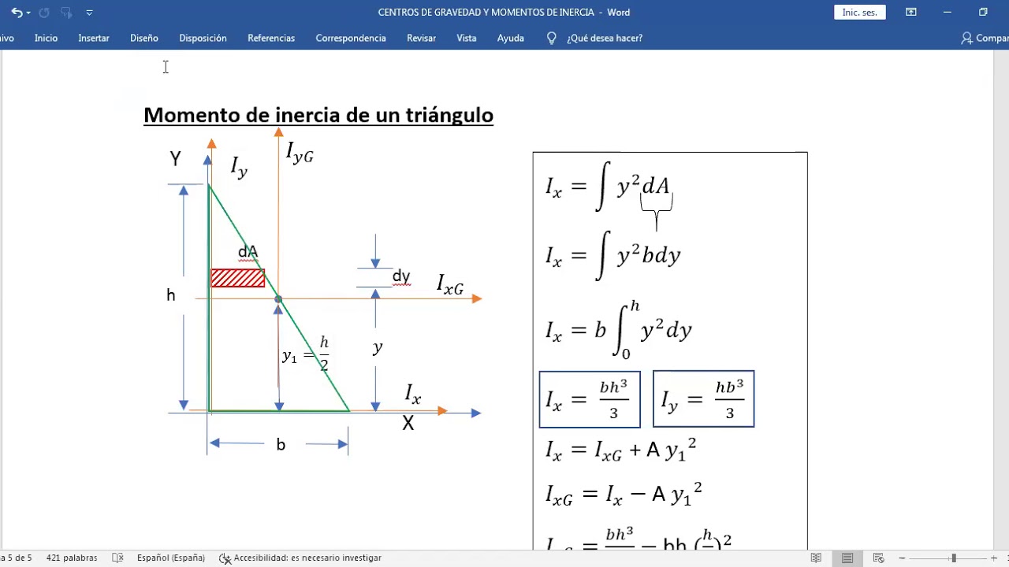This screenshot has width=1009, height=567.
Task: Open the Correspondencia tab
Action: 351,38
